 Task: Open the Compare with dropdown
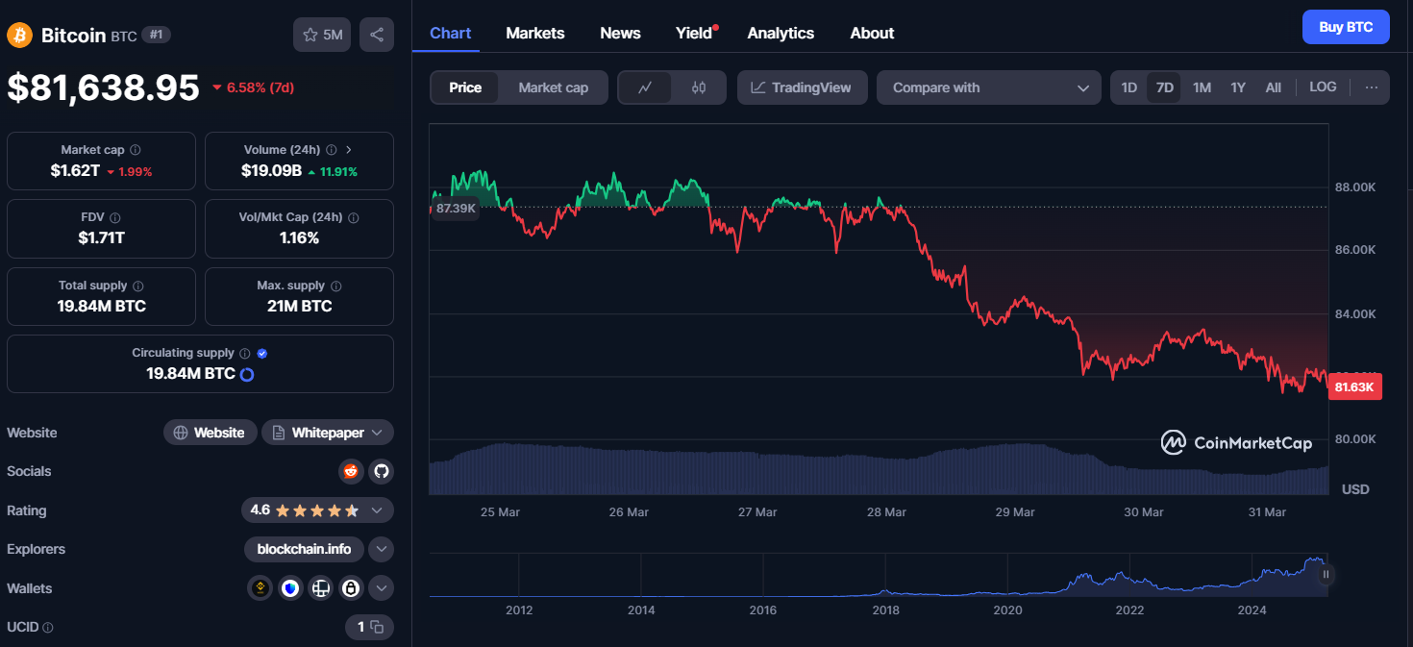(988, 87)
